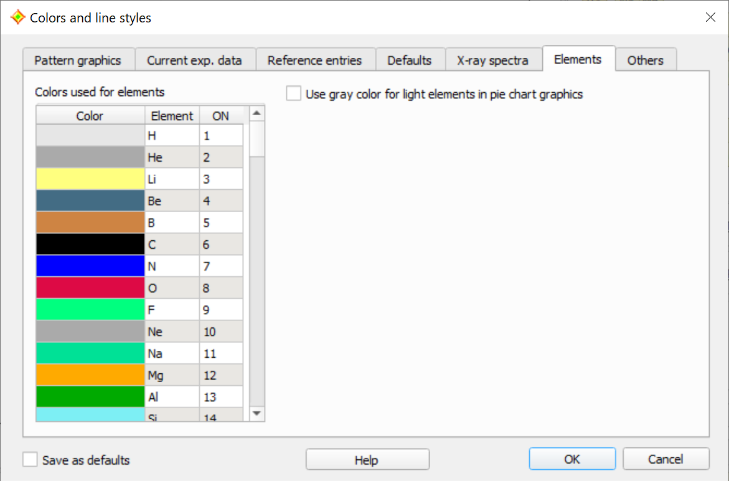Click the Cancel button
Image resolution: width=729 pixels, height=481 pixels.
point(666,459)
